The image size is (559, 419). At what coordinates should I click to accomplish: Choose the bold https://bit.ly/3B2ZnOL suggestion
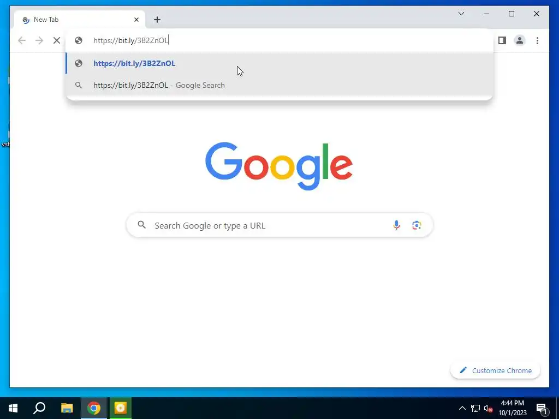click(279, 63)
